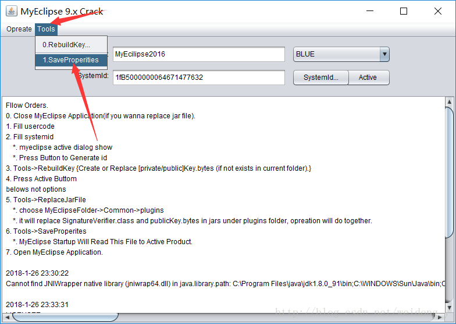The image size is (456, 324).
Task: Click the vertical scrollbar thumb
Action: click(x=449, y=172)
